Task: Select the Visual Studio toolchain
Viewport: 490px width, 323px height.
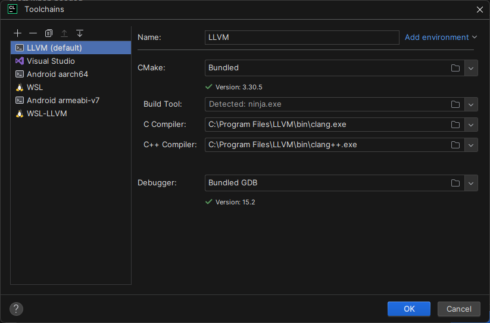Action: 71,61
